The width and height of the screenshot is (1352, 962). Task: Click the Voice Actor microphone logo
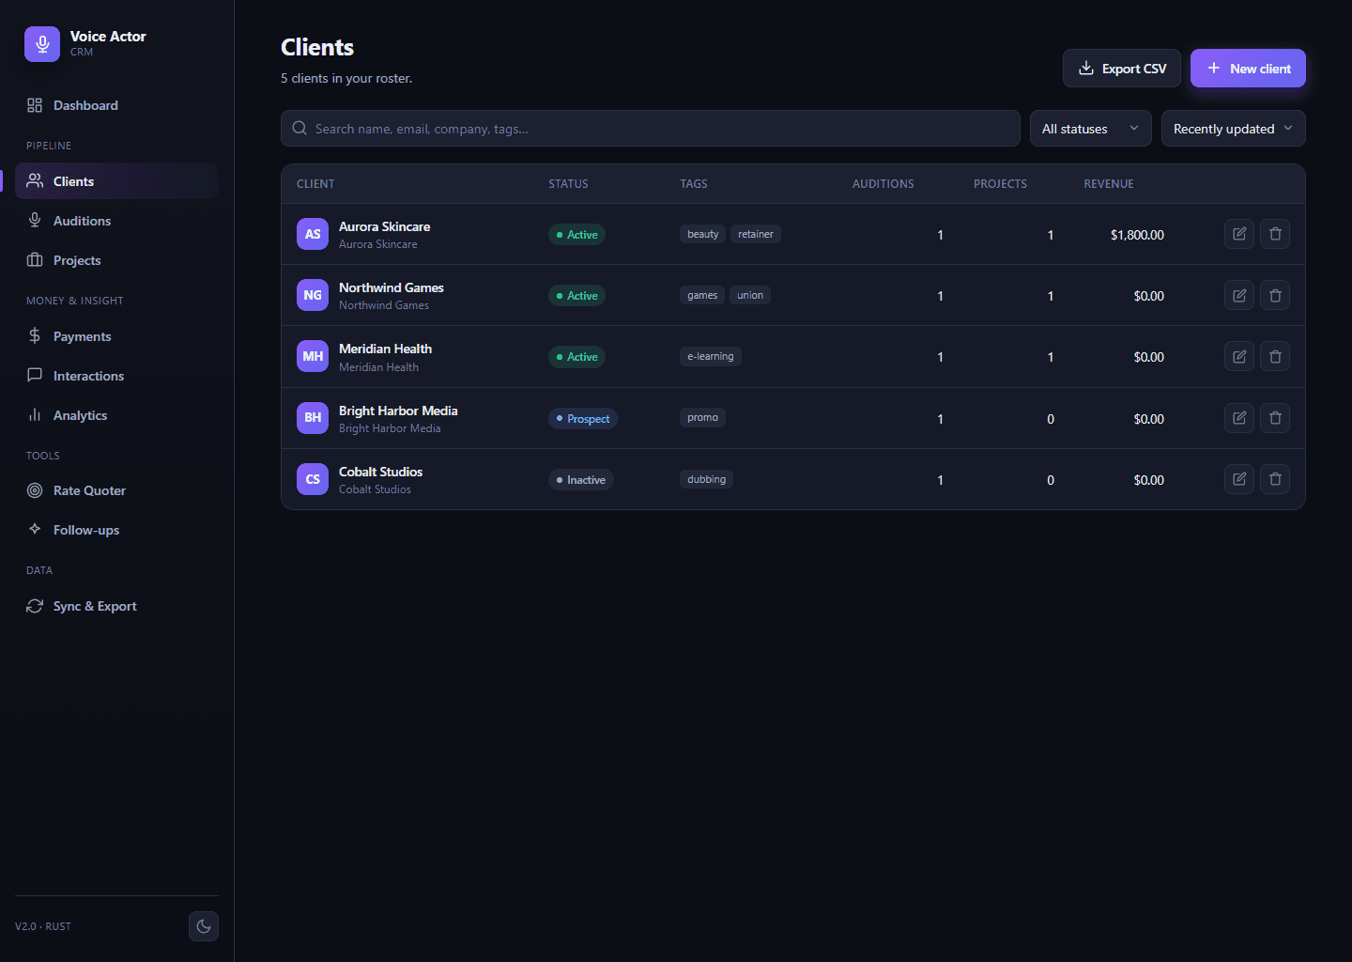42,44
